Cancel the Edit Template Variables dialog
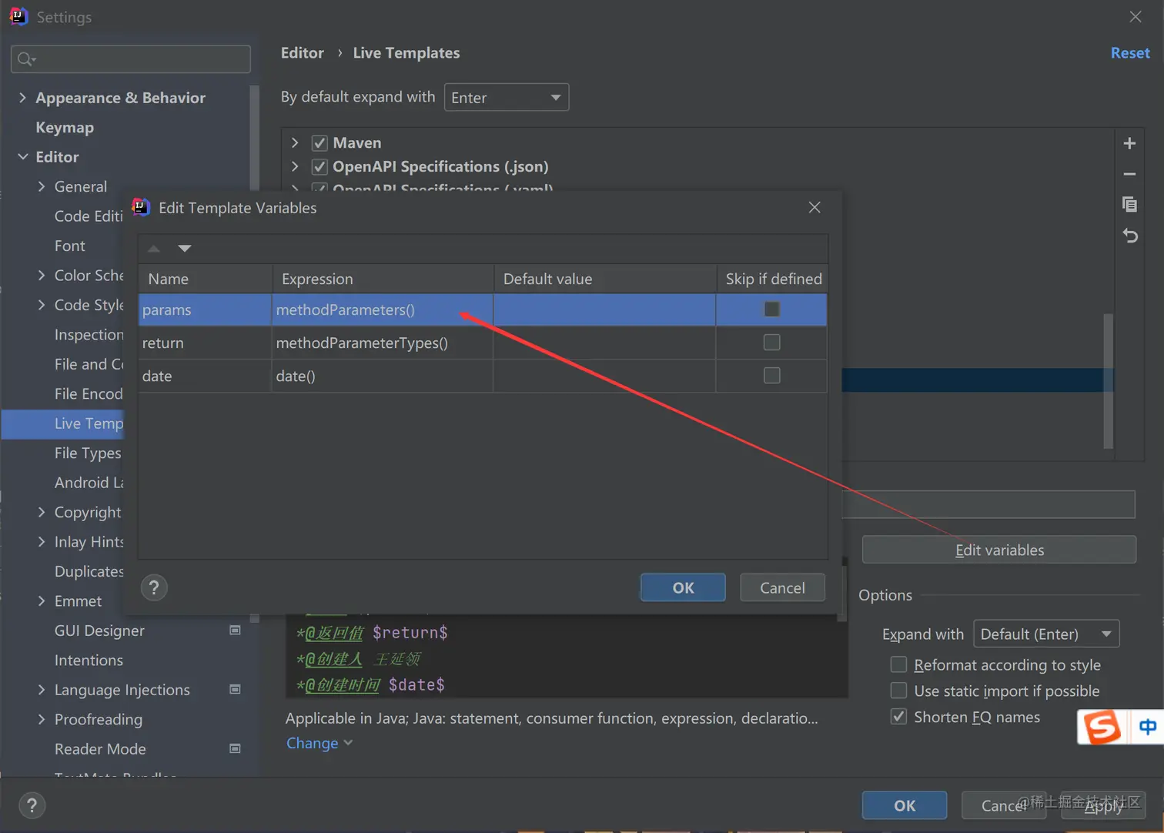Screen dimensions: 1164x833 click(x=782, y=588)
